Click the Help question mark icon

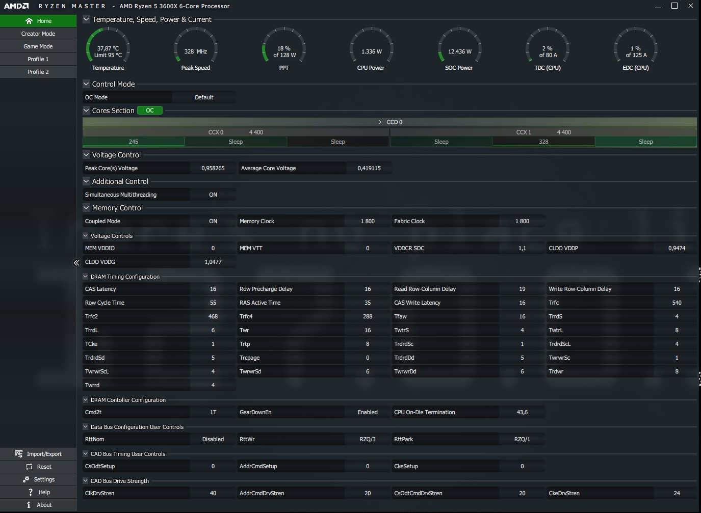pos(31,492)
